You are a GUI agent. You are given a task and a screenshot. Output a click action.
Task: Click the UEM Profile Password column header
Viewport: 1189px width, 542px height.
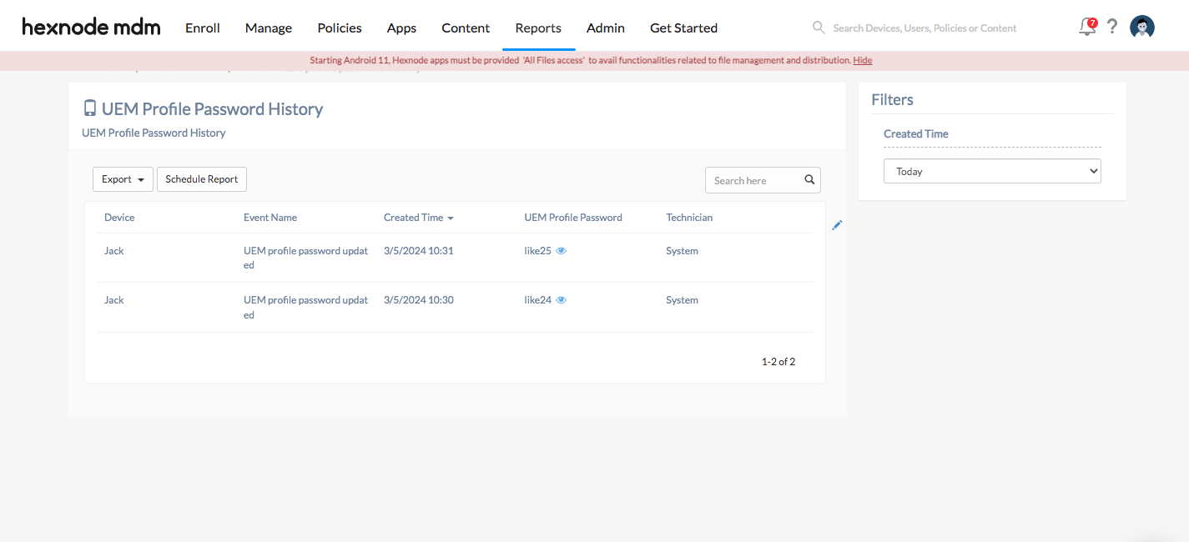(x=573, y=218)
